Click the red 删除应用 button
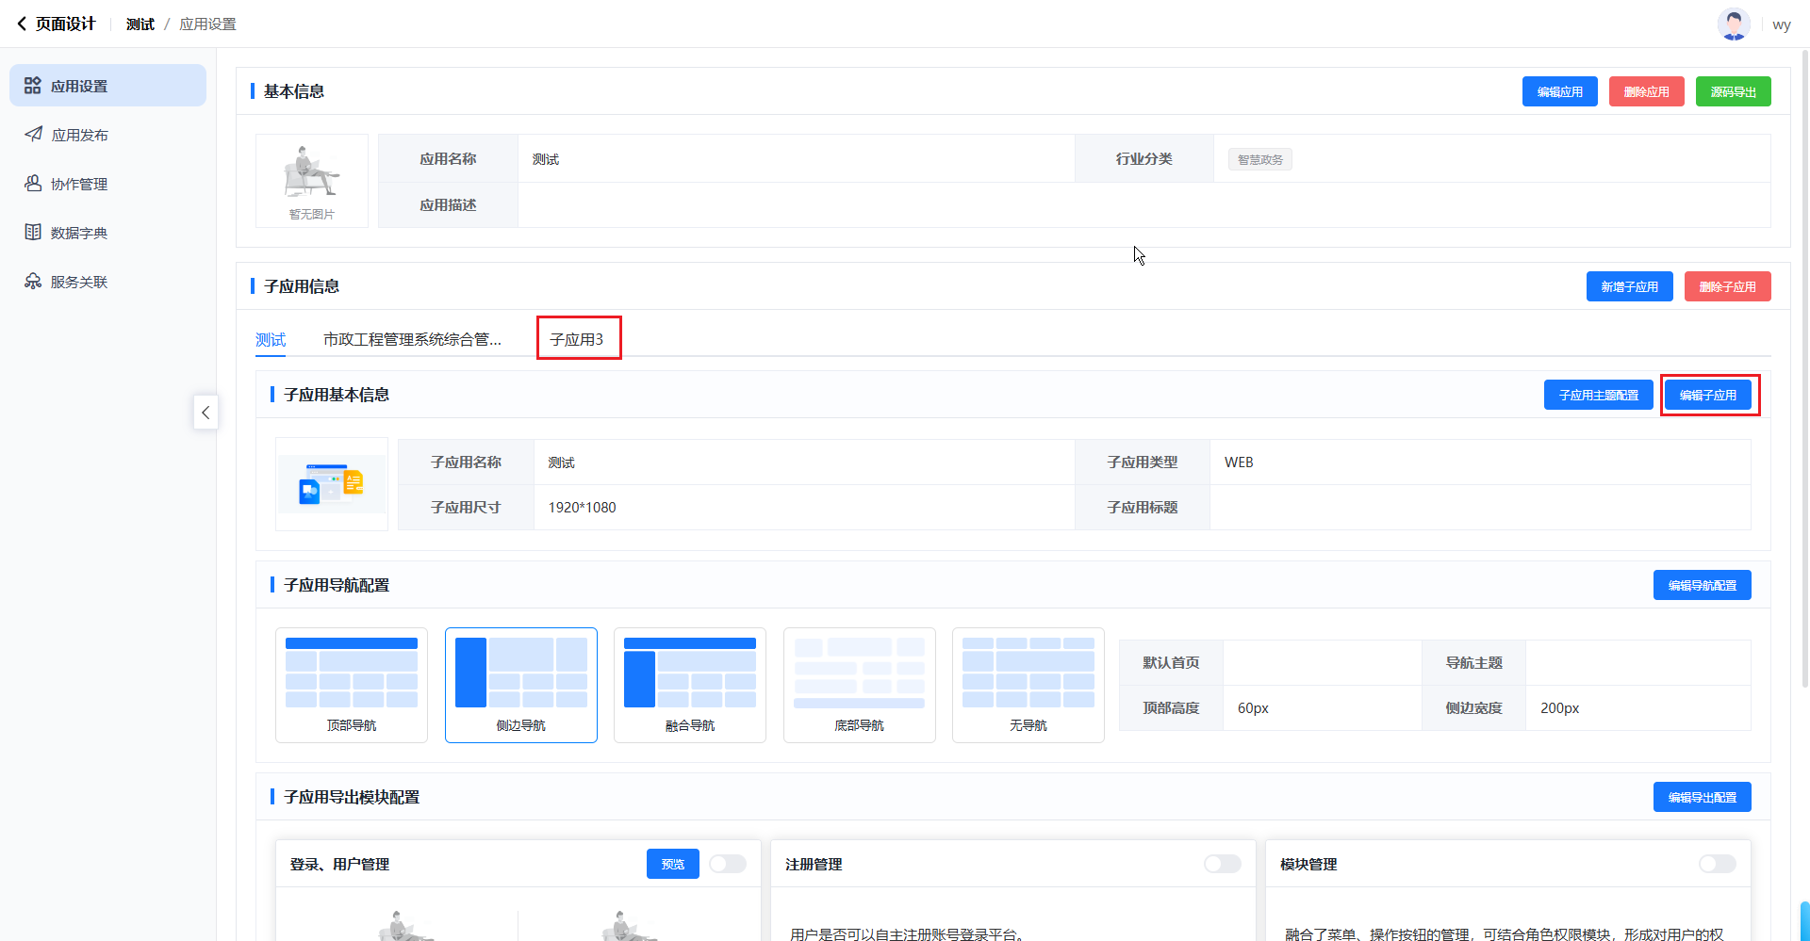 coord(1646,91)
